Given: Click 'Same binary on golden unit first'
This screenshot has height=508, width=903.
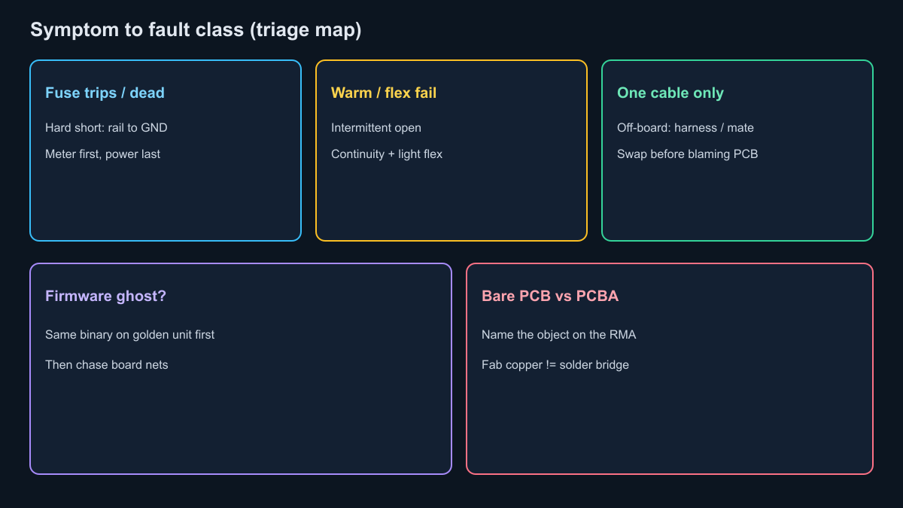Looking at the screenshot, I should pos(129,335).
